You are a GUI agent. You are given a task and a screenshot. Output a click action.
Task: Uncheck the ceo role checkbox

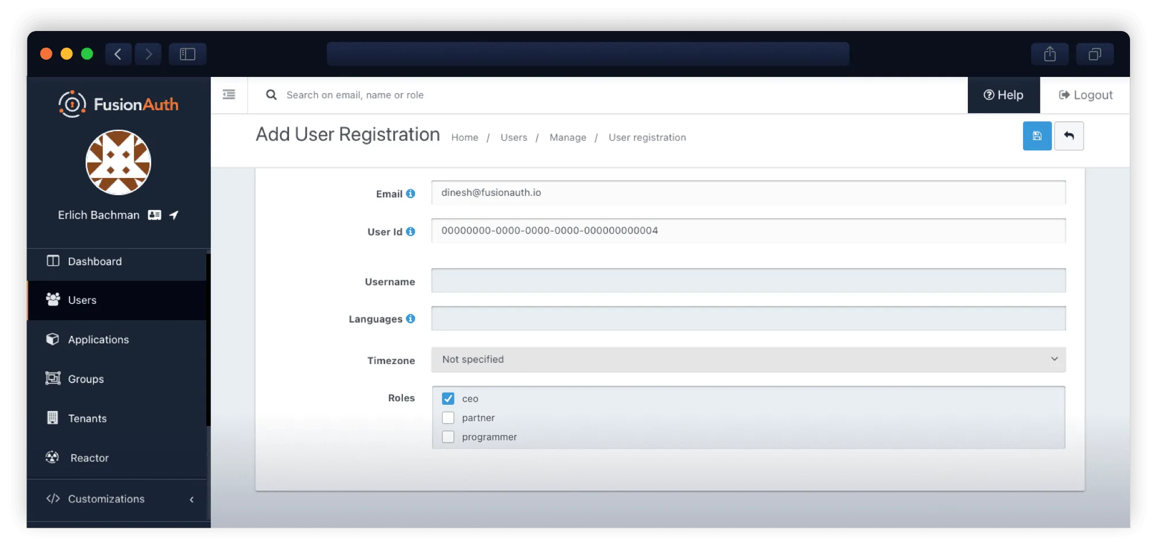pyautogui.click(x=448, y=398)
